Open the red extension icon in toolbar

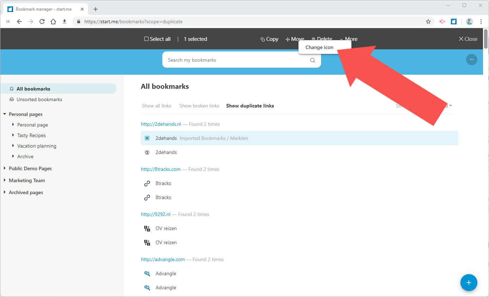[442, 21]
